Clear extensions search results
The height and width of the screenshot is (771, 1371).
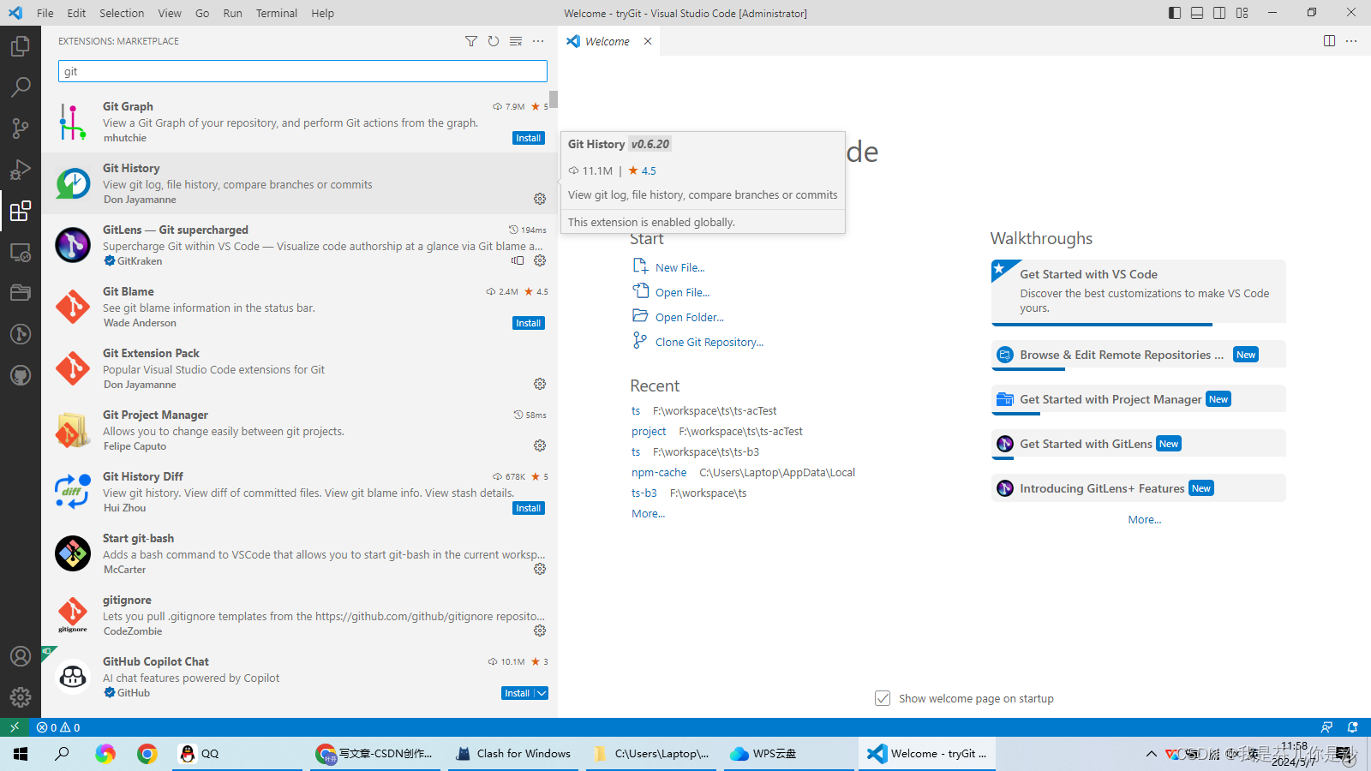pyautogui.click(x=516, y=41)
